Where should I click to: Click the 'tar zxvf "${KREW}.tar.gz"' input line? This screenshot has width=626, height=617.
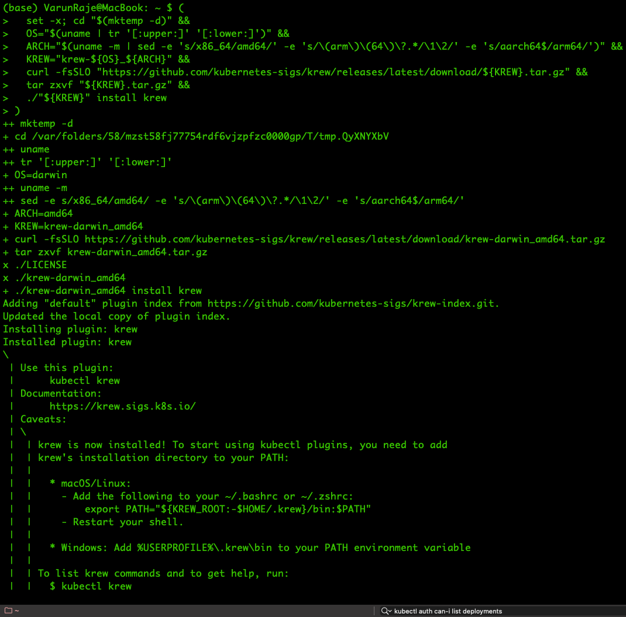coord(108,85)
